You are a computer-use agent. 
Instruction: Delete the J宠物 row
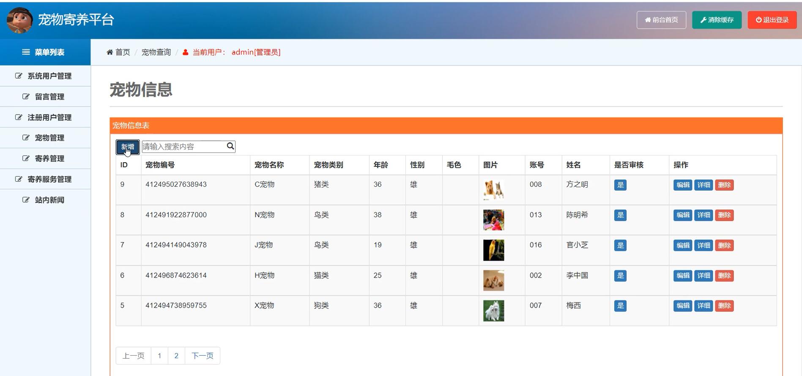click(724, 245)
